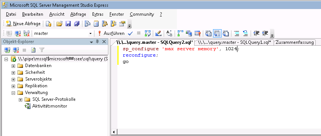This screenshot has width=321, height=136.
Task: Increase indent of selected lines
Action: coord(265,33)
